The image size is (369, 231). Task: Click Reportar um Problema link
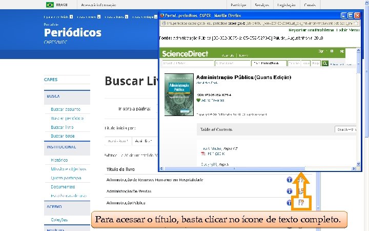point(311,30)
